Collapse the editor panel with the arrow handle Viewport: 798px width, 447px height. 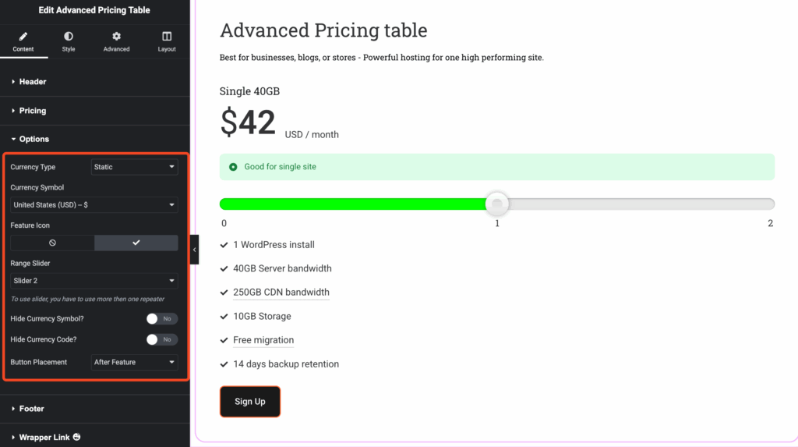[194, 250]
